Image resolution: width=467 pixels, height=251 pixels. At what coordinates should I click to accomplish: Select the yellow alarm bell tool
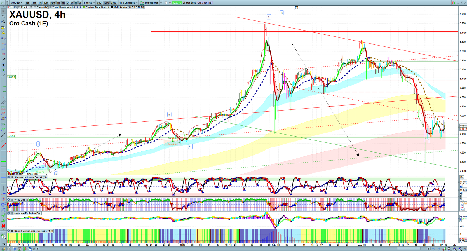[x=3, y=33]
